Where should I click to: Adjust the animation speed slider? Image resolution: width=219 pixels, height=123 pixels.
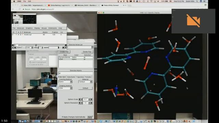(54, 47)
